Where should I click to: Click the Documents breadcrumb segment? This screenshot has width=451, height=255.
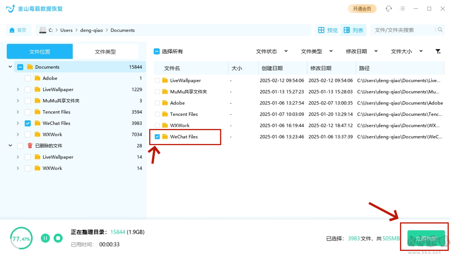tap(123, 30)
